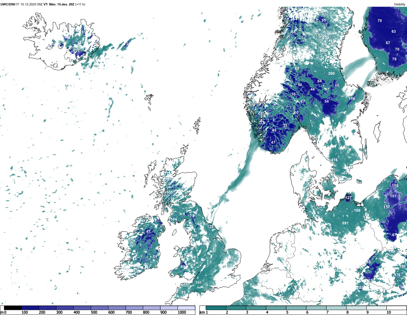The image size is (407, 315).
Task: Select the 2–3 km legend swatch
Action: pos(236,308)
